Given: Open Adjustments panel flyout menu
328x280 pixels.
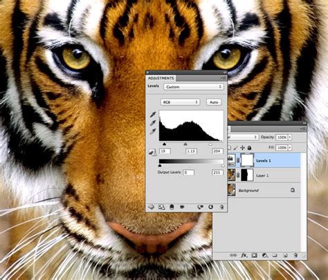Looking at the screenshot, I should point(224,78).
